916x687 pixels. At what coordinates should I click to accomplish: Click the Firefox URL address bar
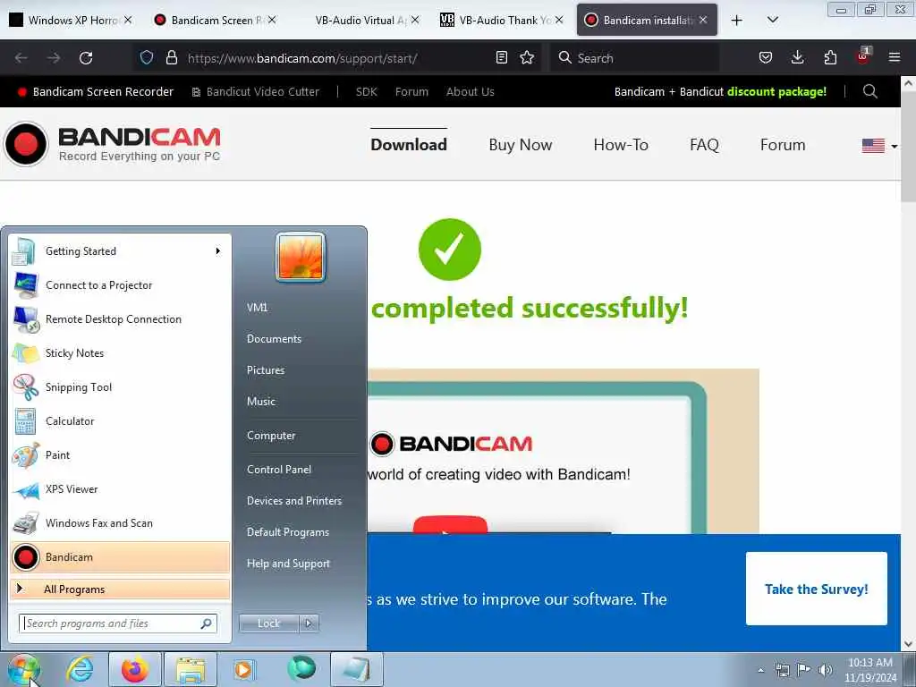tap(336, 58)
